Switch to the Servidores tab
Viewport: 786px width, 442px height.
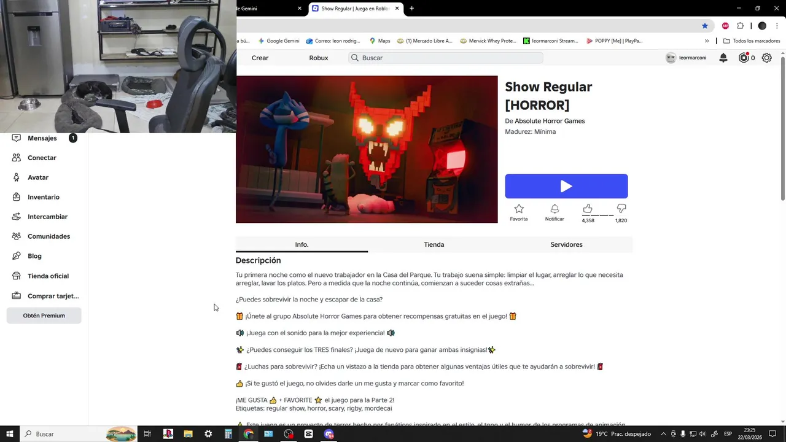tap(566, 244)
